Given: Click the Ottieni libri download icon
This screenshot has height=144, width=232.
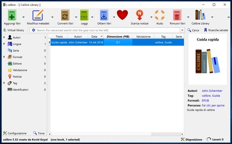Looking at the screenshot, I should click(x=104, y=15).
